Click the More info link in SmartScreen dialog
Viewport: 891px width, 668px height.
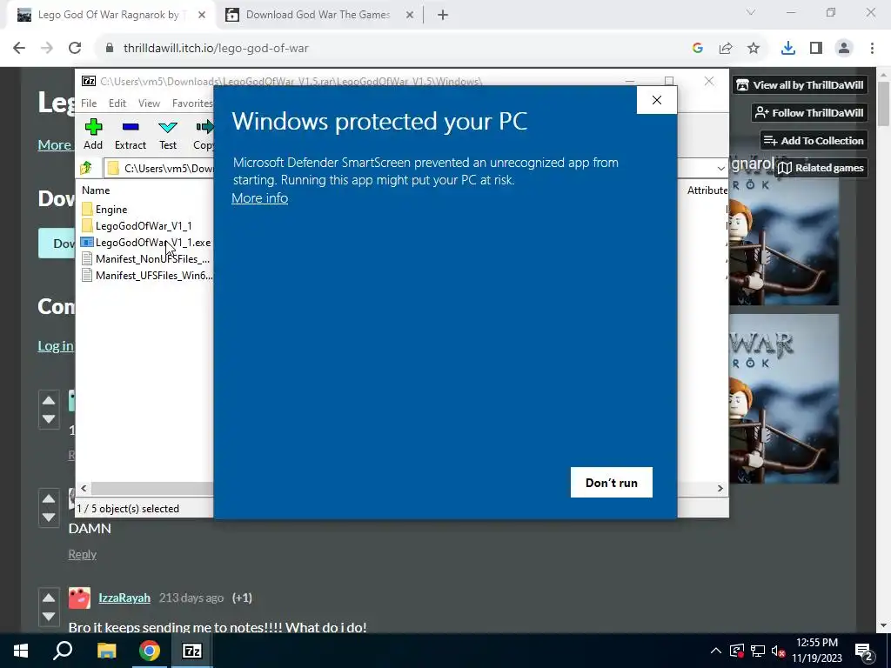pos(259,198)
